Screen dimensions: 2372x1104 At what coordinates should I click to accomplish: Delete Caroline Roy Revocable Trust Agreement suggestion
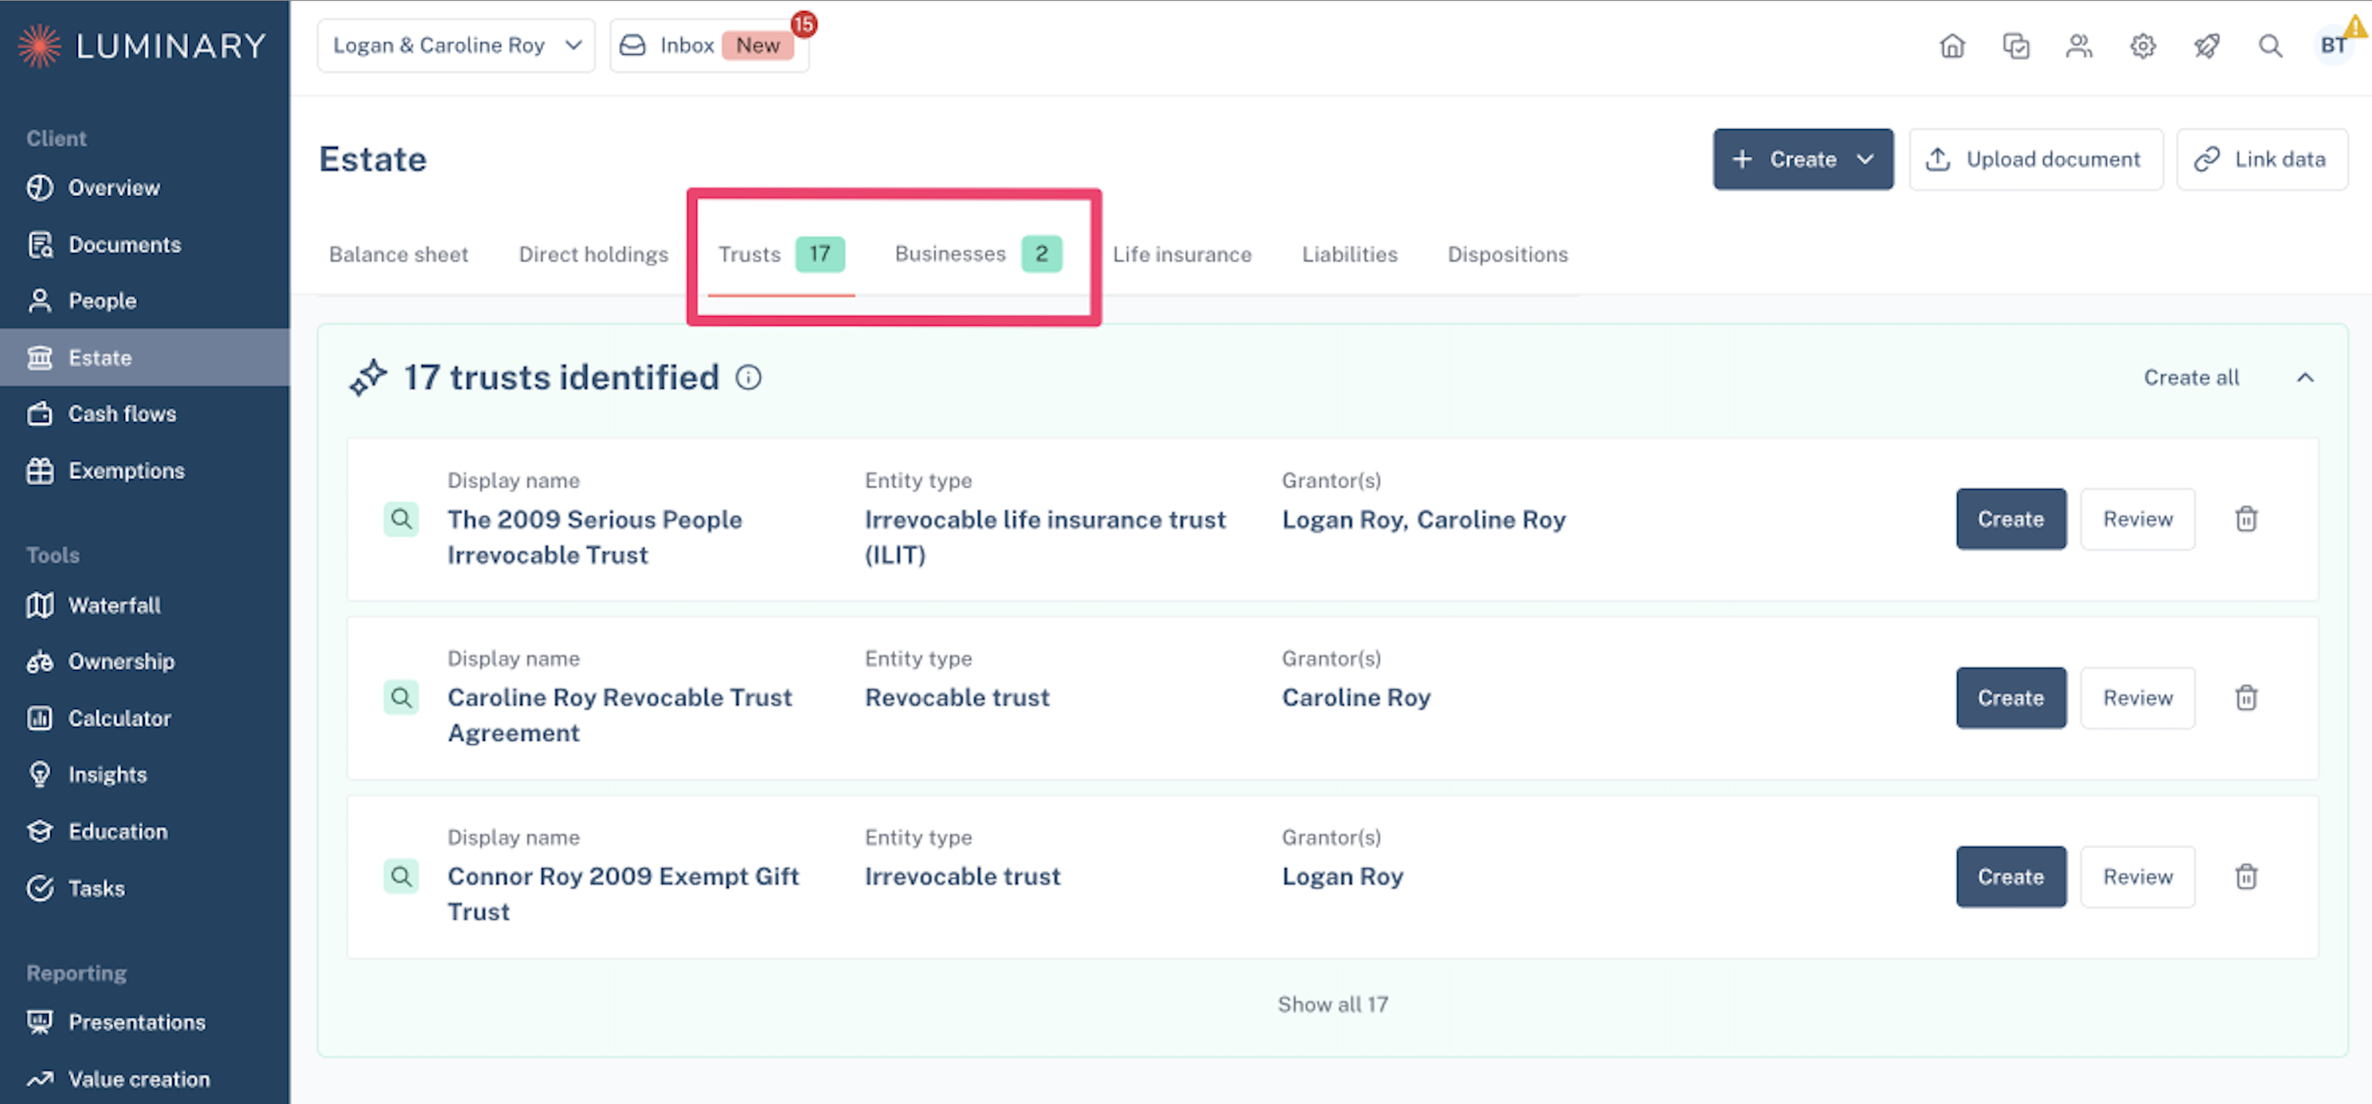(2247, 698)
